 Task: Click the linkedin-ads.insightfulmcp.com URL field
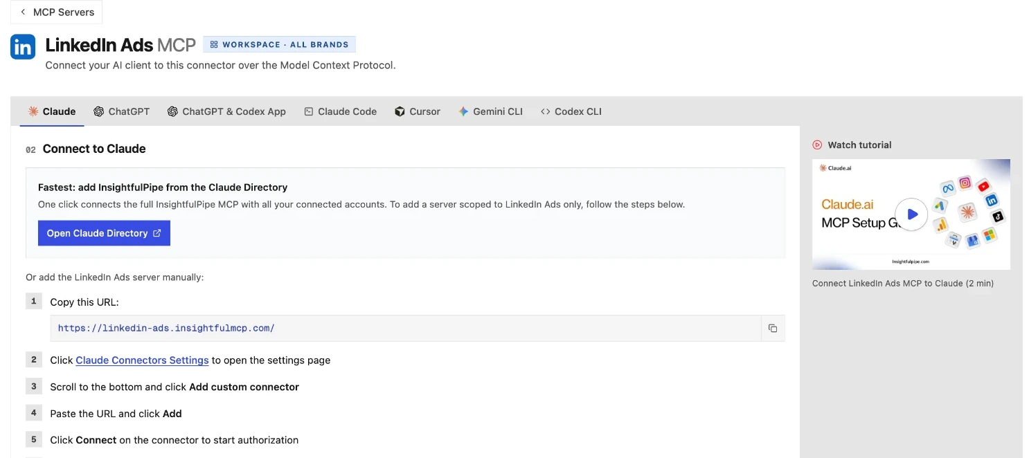tap(406, 328)
